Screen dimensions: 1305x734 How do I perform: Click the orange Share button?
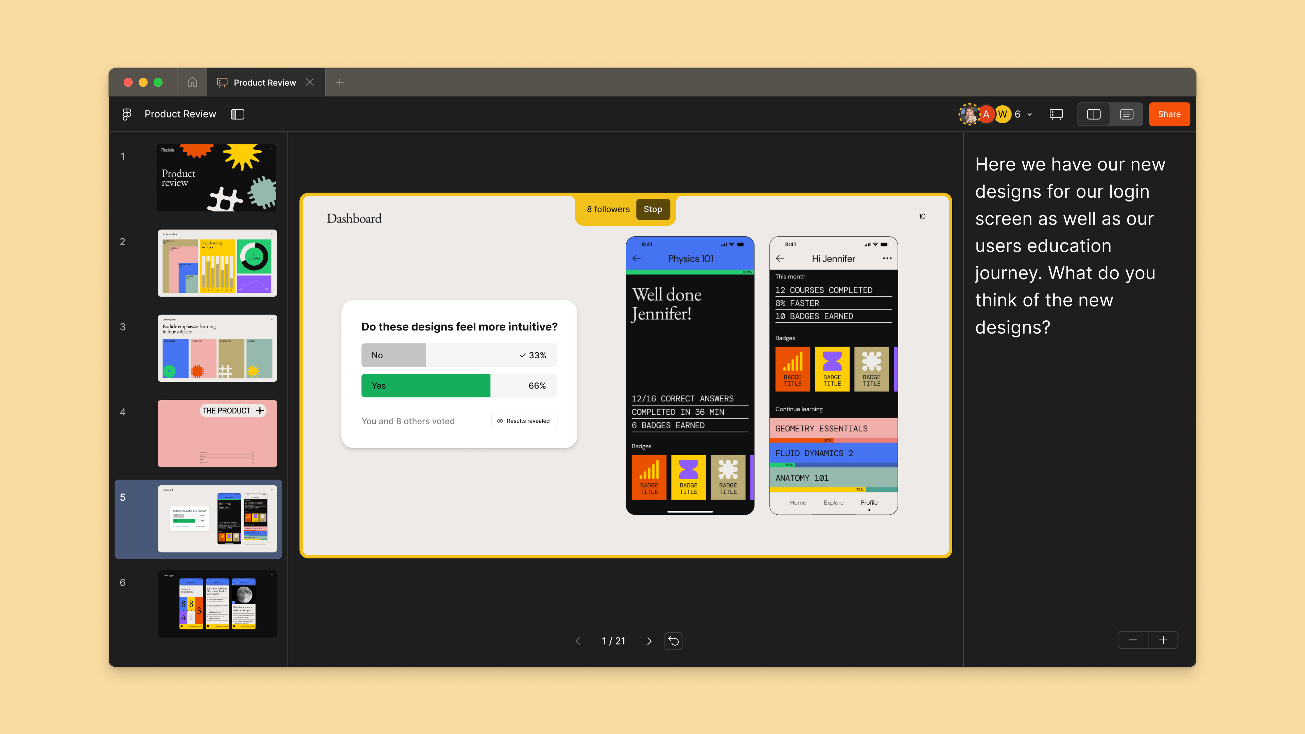[1169, 114]
